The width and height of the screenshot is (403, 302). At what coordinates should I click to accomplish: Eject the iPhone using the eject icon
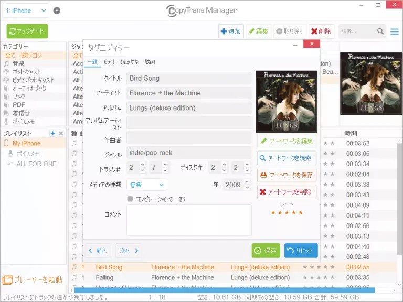click(57, 10)
